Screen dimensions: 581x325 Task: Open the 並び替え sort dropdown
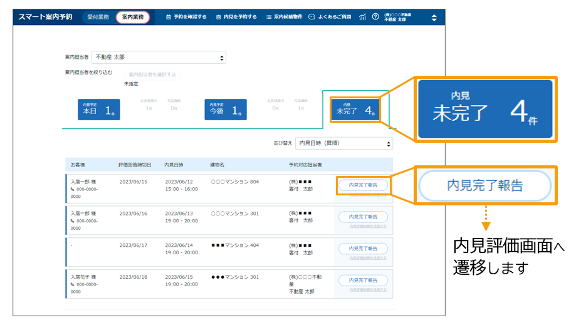[x=343, y=143]
